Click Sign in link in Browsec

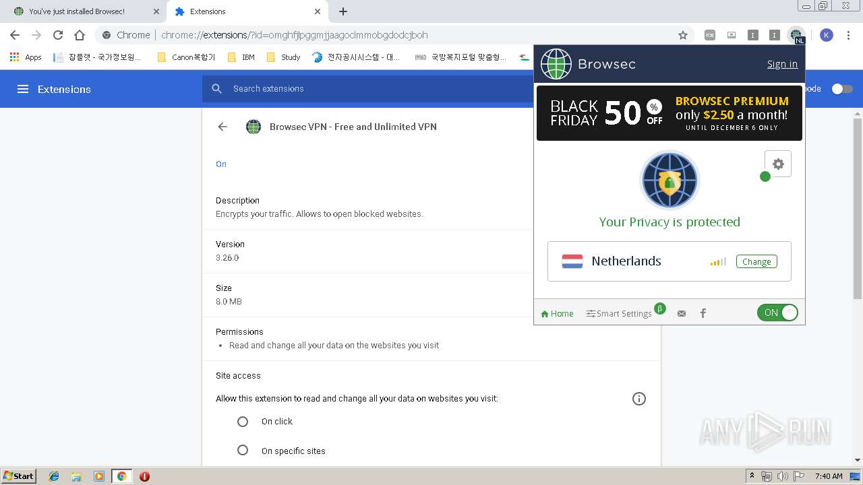click(782, 64)
